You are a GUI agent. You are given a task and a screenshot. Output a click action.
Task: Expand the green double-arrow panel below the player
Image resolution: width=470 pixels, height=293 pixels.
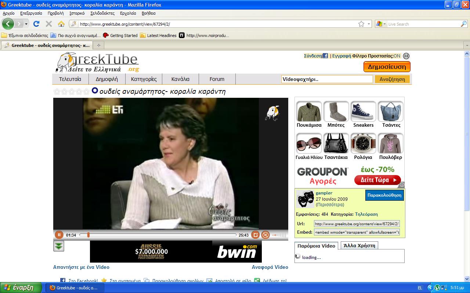[58, 246]
